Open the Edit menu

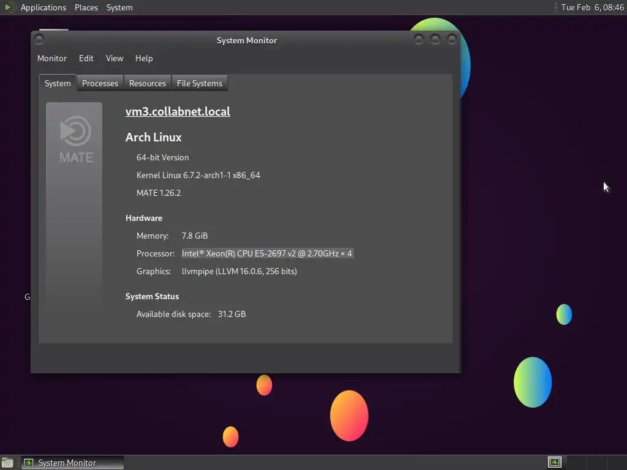click(x=86, y=58)
